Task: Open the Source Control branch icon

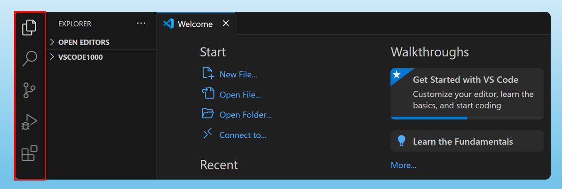Action: tap(29, 90)
